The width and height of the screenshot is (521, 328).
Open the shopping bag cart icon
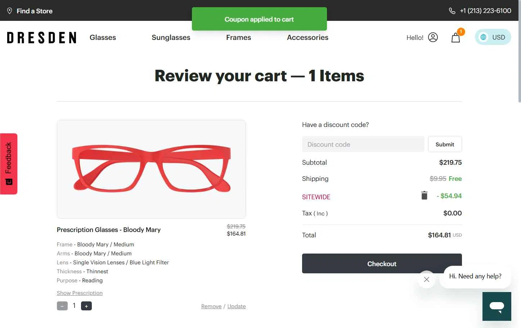456,37
